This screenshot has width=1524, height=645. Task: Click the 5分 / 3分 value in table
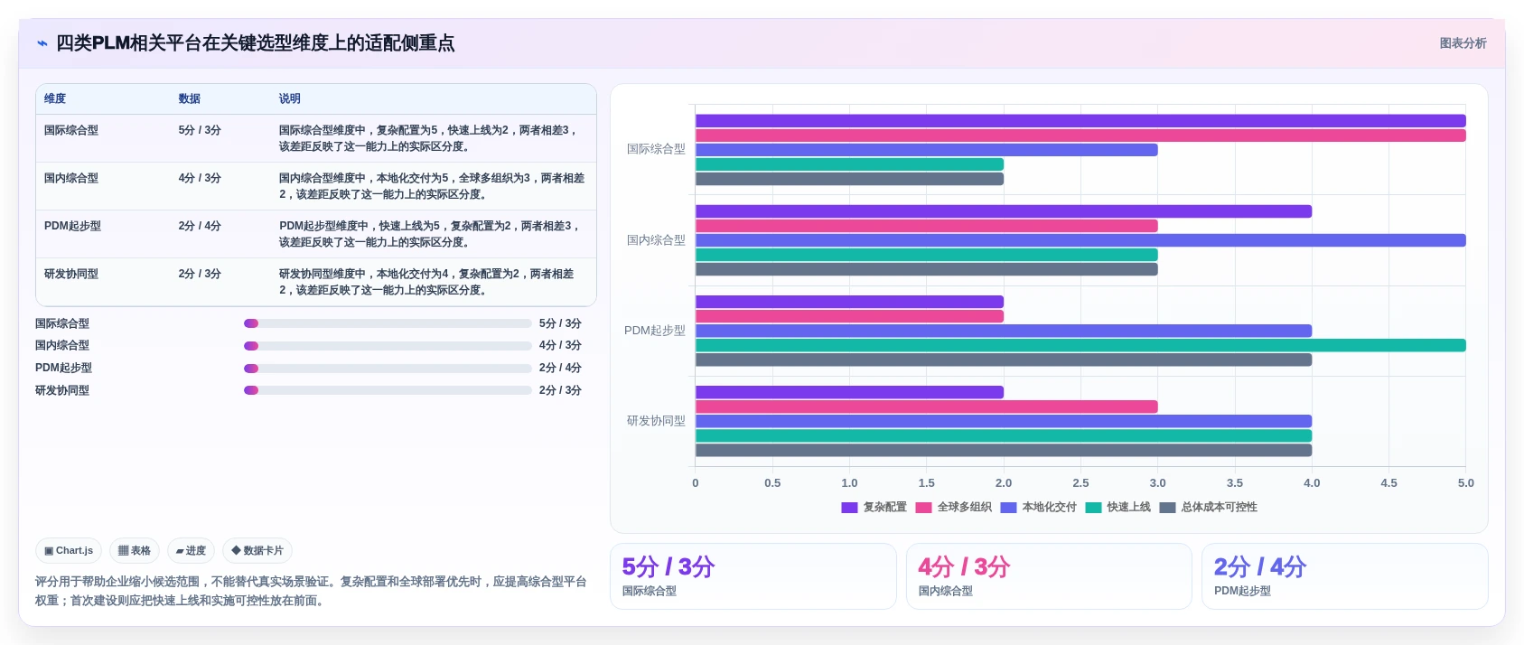pyautogui.click(x=200, y=130)
